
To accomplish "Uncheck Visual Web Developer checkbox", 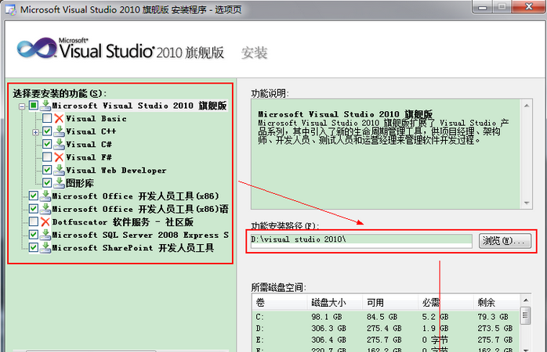I will point(47,170).
